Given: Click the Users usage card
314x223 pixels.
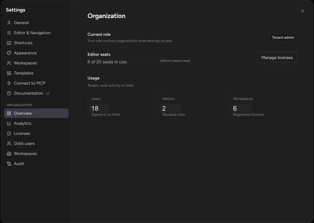Looking at the screenshot, I should tap(121, 106).
